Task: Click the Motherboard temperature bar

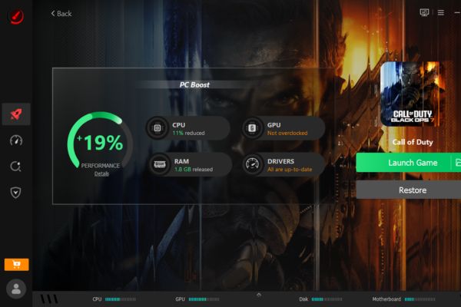Action: [x=420, y=299]
